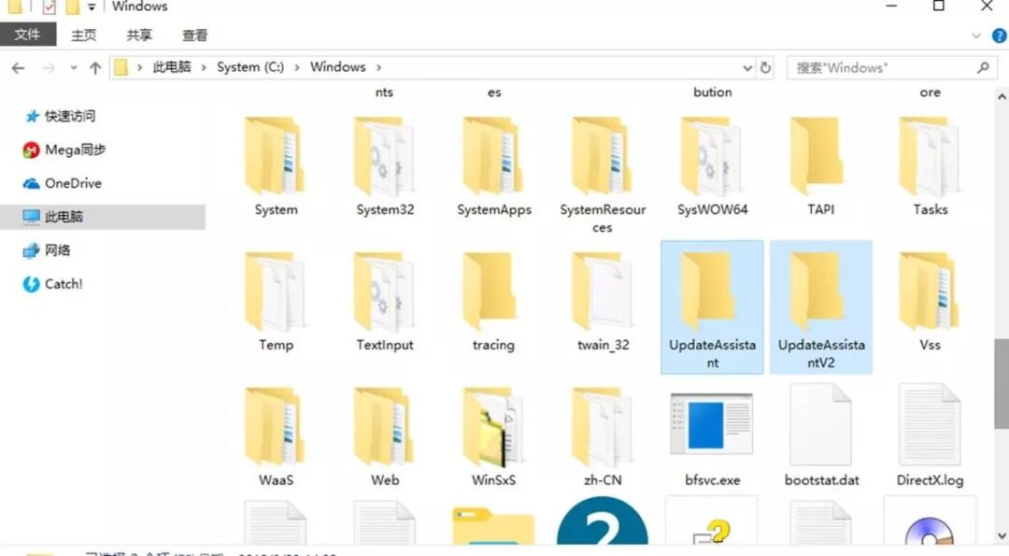Viewport: 1009px width, 556px height.
Task: Refresh the current folder view
Action: click(x=765, y=67)
